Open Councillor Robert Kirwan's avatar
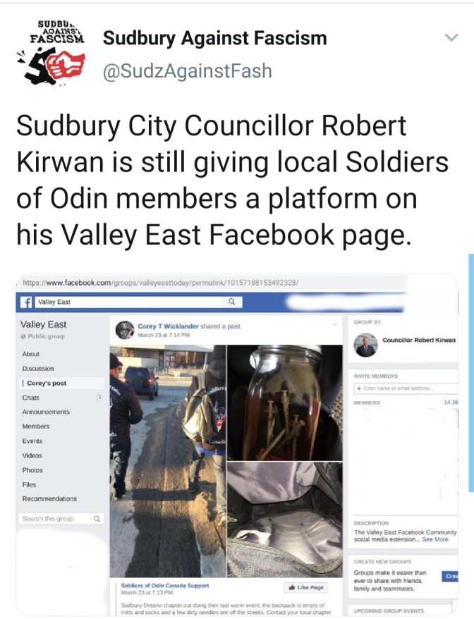 click(x=365, y=345)
